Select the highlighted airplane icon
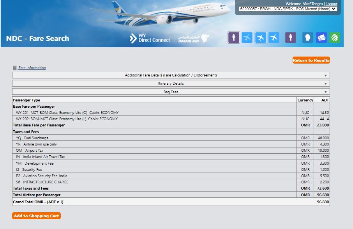The image size is (353, 229). click(x=260, y=37)
